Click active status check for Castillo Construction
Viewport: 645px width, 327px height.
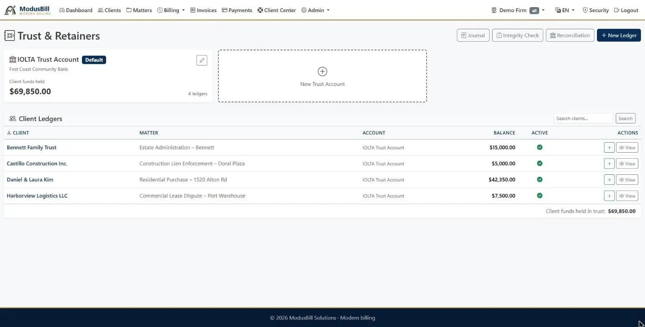point(540,163)
